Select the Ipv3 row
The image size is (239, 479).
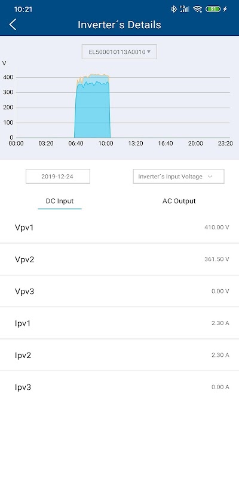(x=119, y=387)
